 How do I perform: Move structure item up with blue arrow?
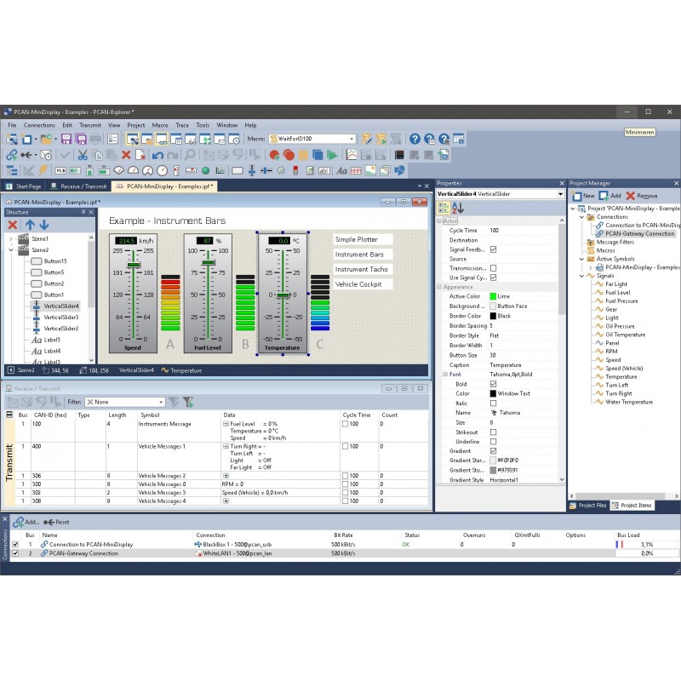[30, 225]
